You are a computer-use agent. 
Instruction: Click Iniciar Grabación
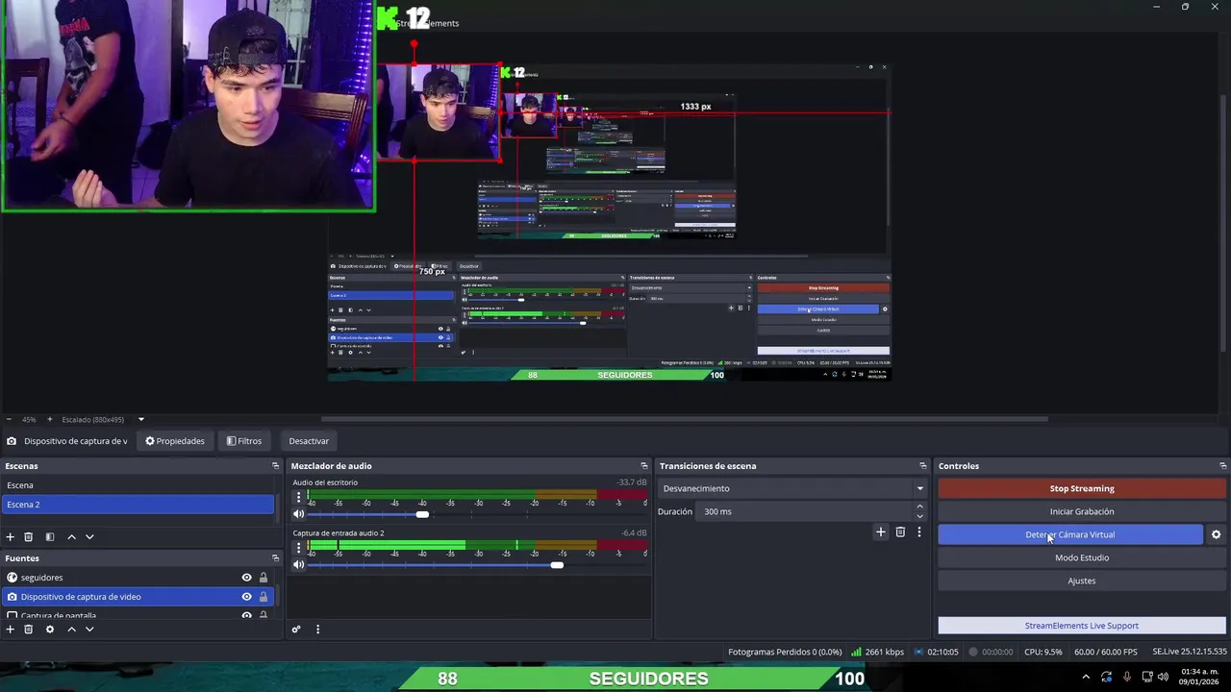click(1082, 511)
